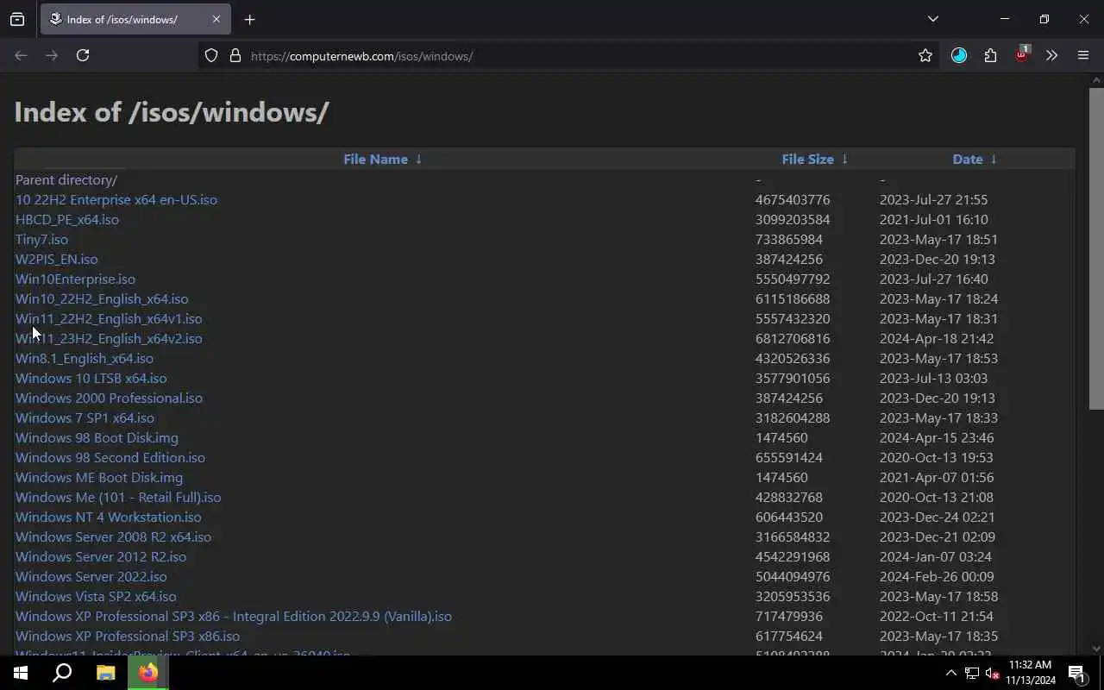Download Win11_22H2_English_x64v1.iso
The height and width of the screenshot is (690, 1104).
coord(109,318)
